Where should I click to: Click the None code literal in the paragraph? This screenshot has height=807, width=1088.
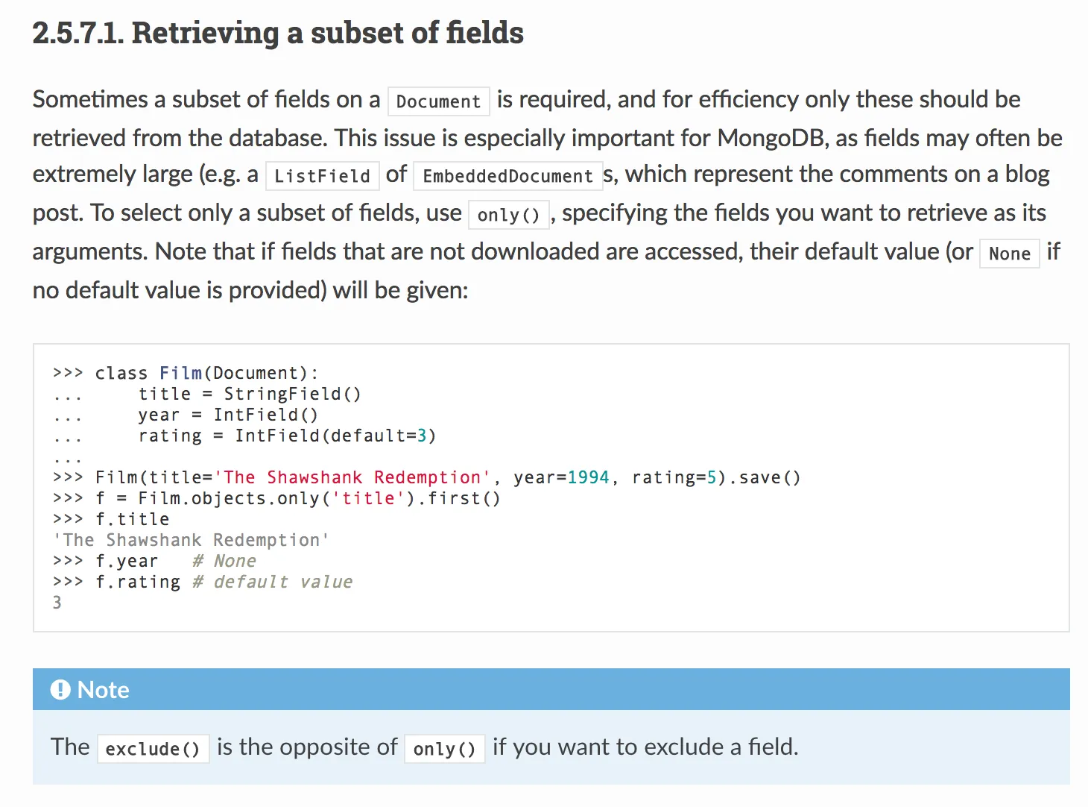point(1009,254)
